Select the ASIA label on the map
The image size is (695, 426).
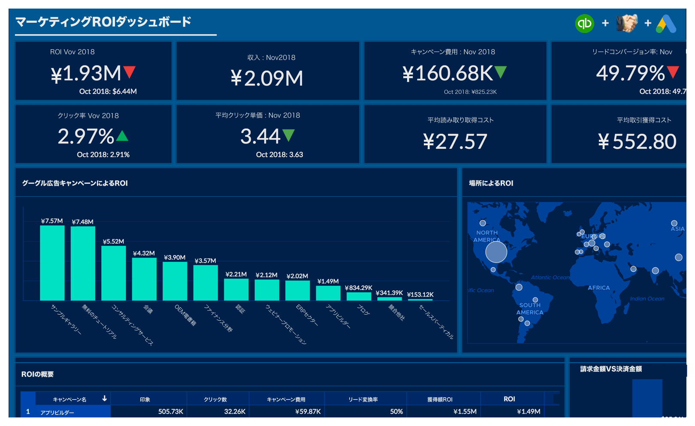point(678,229)
